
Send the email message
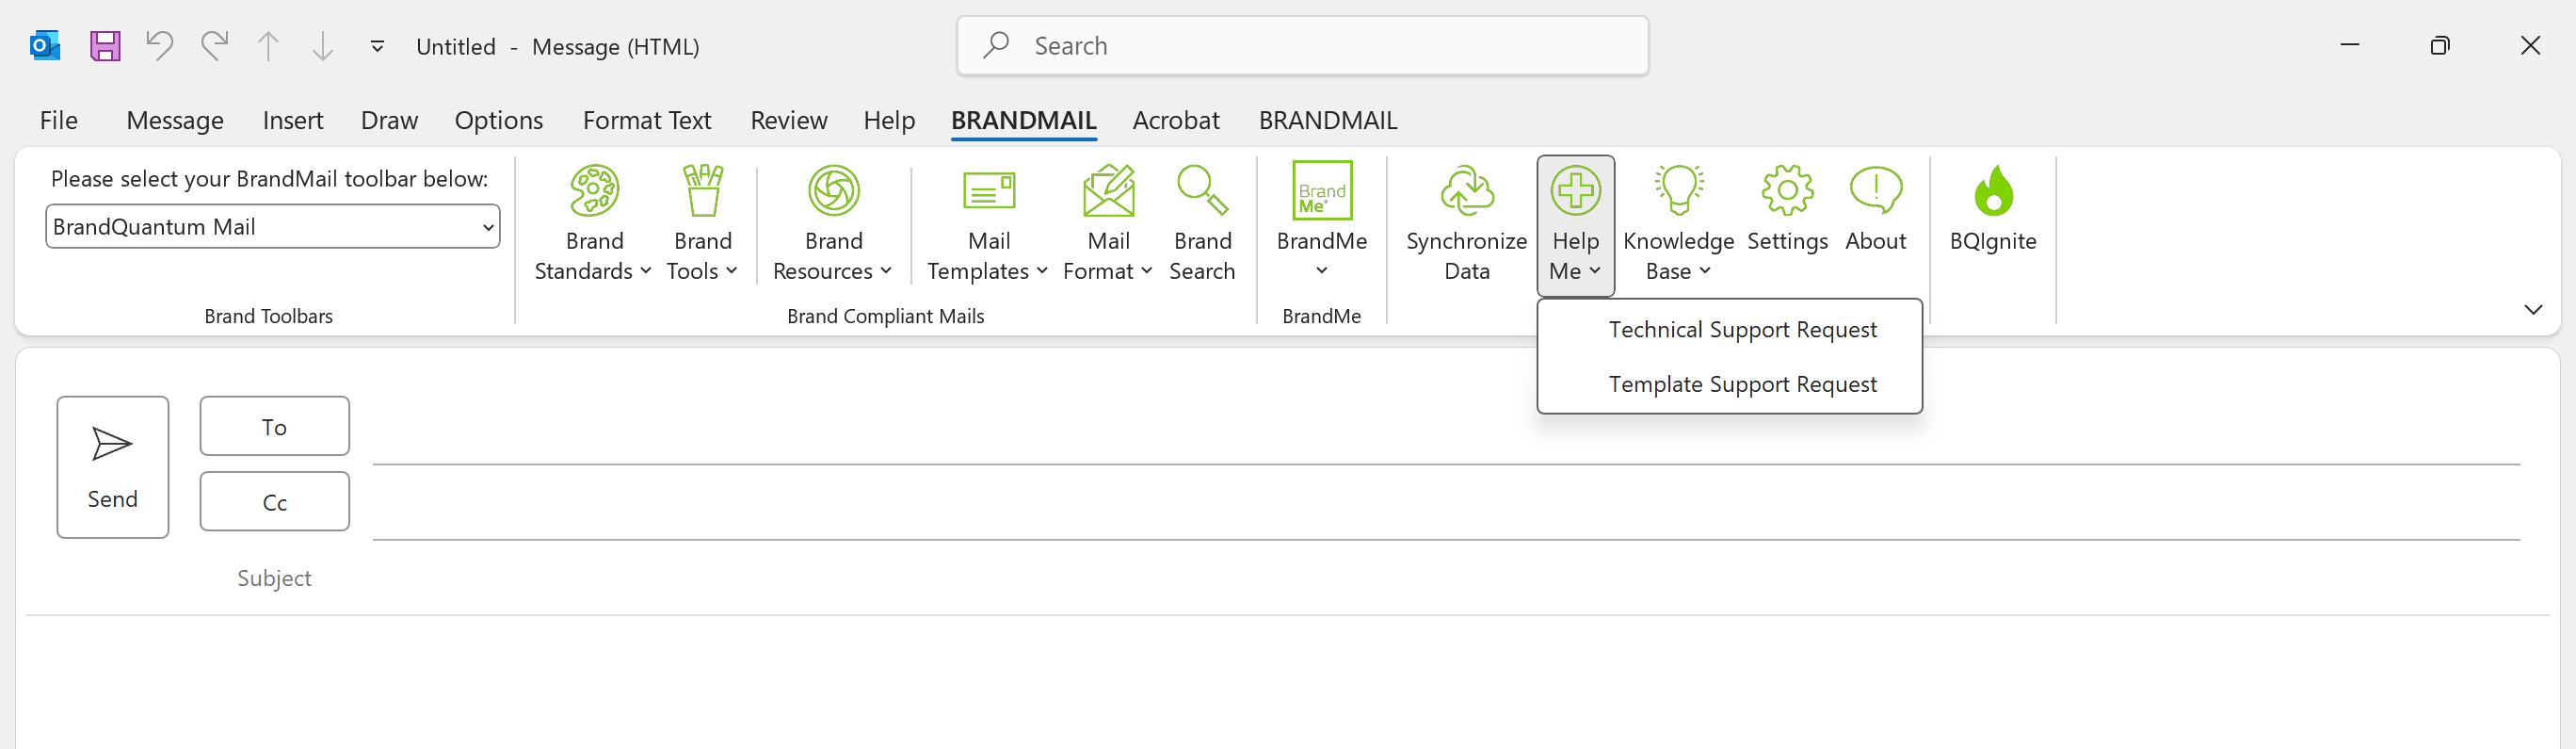coord(113,467)
